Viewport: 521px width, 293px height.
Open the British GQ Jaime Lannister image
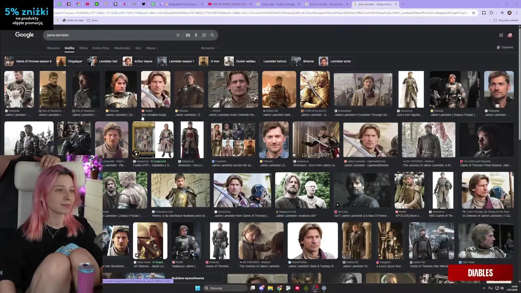[x=279, y=90]
